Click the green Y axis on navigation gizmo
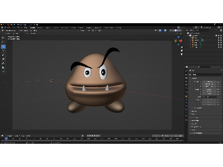Screen dimensions: 223x167 click(x=176, y=41)
